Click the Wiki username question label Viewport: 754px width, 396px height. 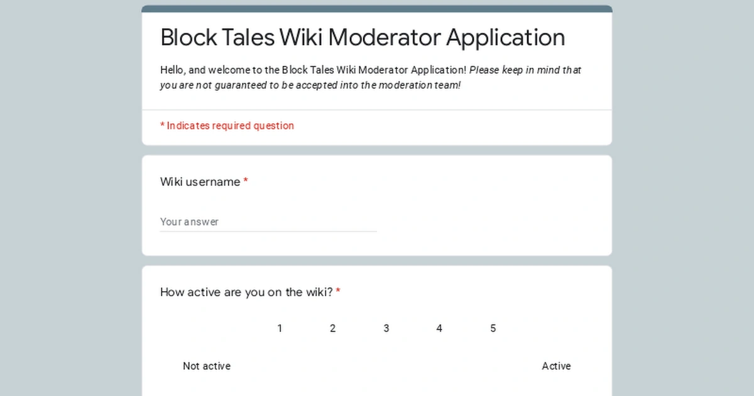pos(200,182)
